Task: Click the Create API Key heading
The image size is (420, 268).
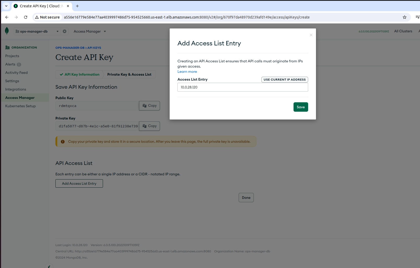Action: click(84, 57)
